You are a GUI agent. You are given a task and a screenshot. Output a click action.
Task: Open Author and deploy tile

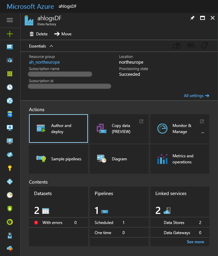click(59, 128)
